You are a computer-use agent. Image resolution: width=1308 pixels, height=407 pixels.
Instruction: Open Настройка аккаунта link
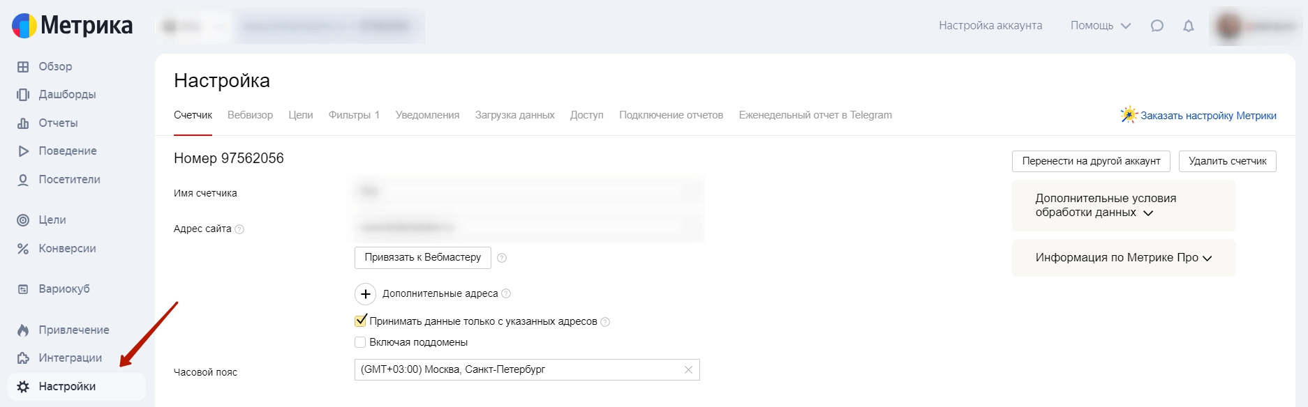990,26
